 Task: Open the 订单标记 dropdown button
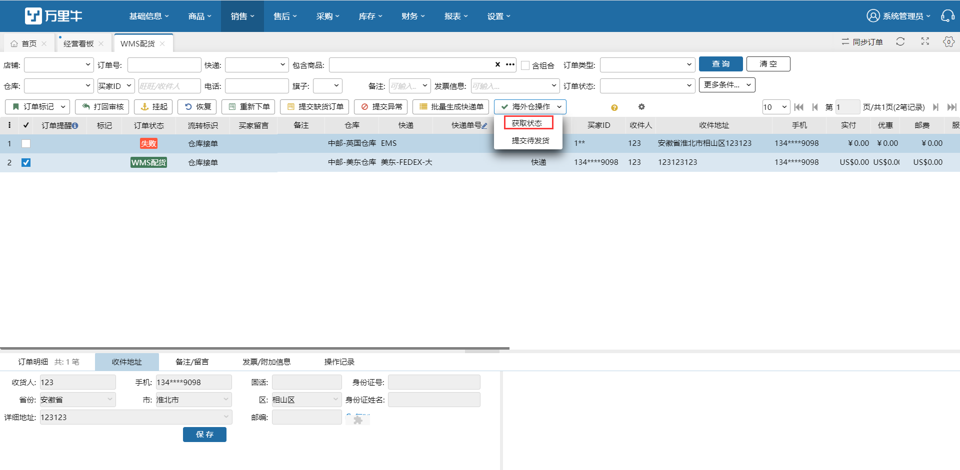click(37, 107)
